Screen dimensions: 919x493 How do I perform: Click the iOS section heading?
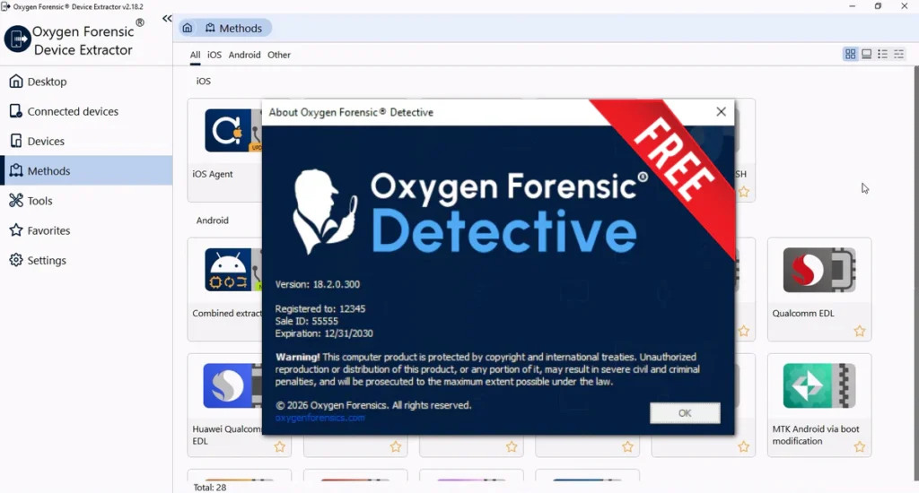(204, 82)
